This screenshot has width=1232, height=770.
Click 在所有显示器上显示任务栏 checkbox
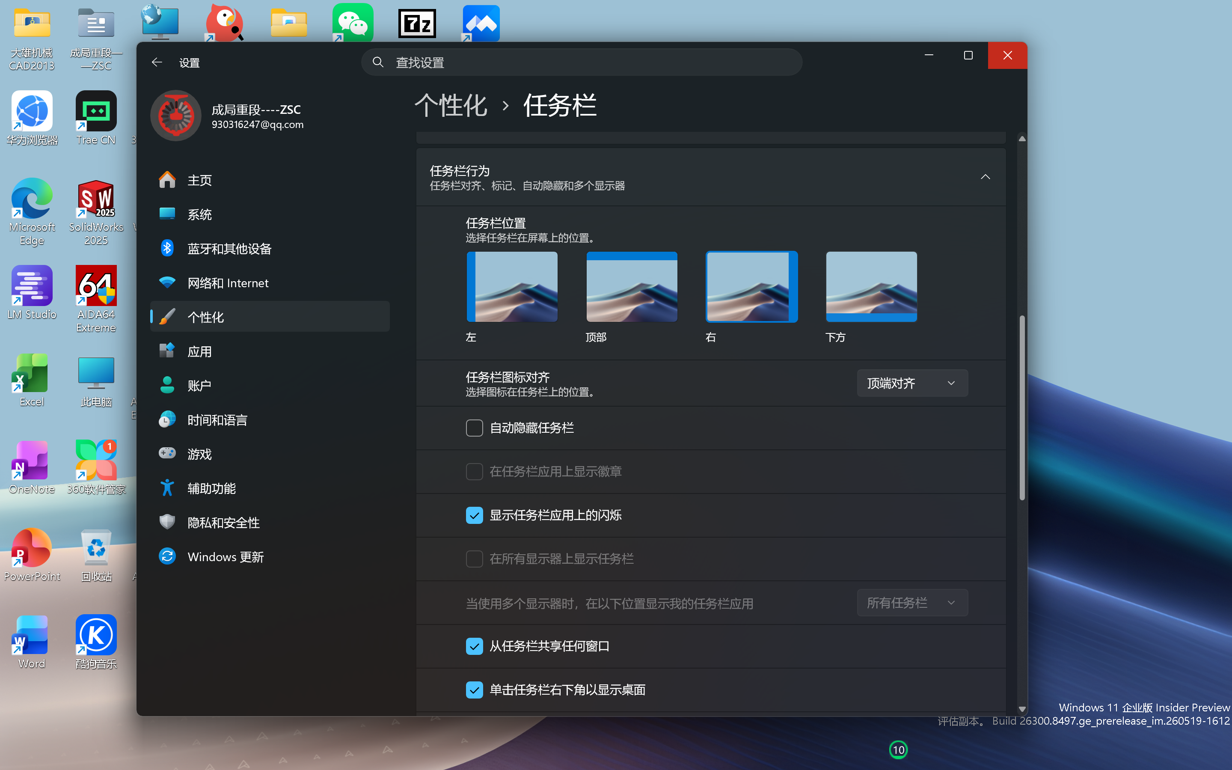[x=474, y=559]
